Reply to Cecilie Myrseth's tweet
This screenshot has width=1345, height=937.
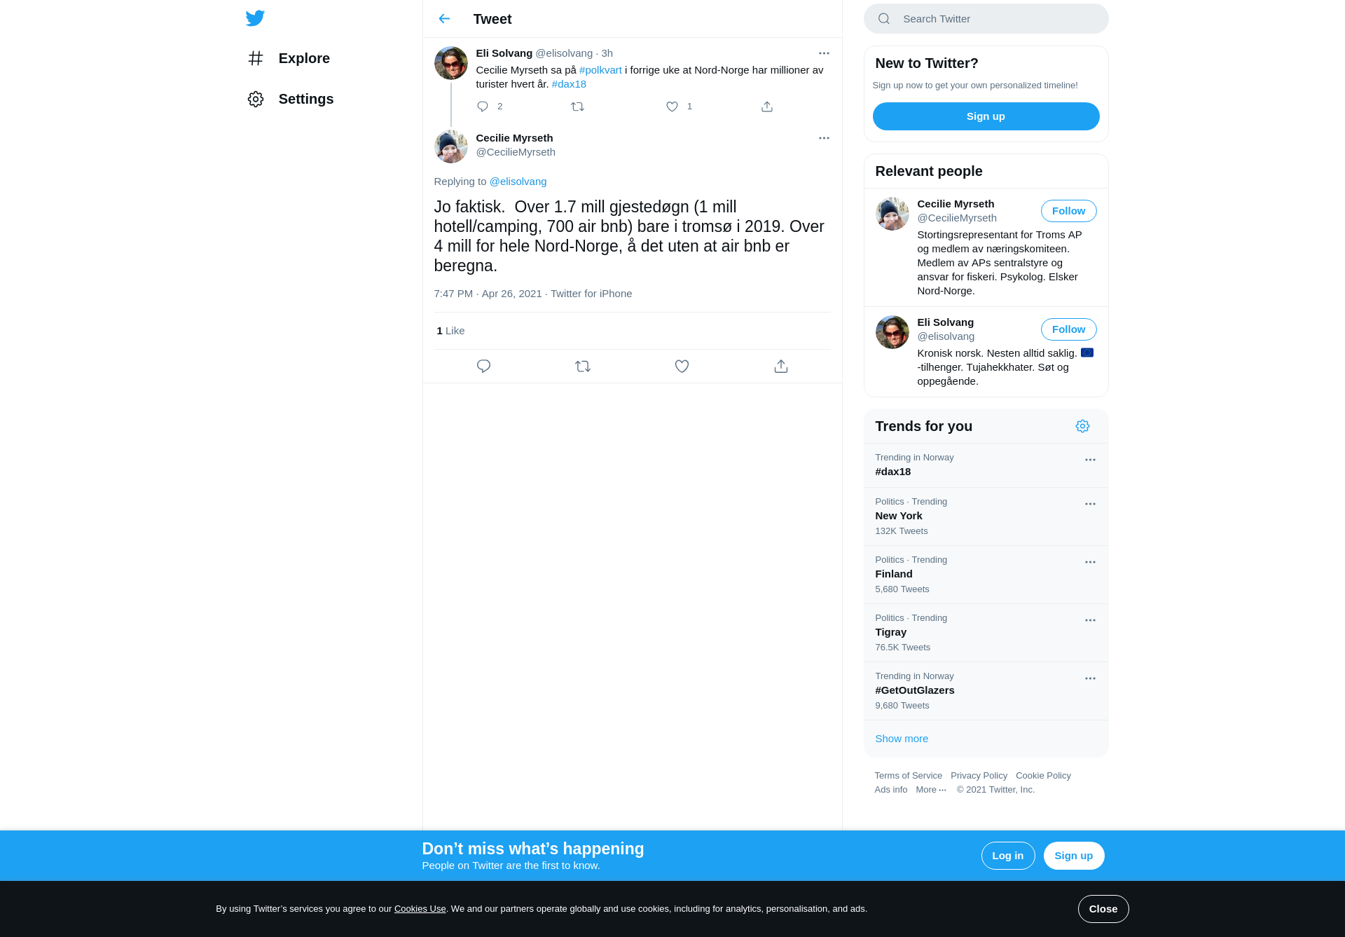(483, 367)
